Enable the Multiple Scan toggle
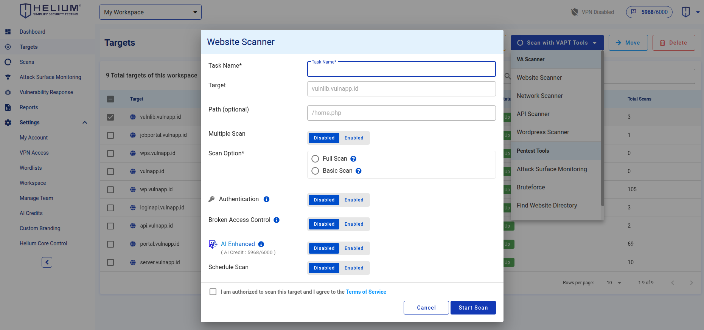The image size is (704, 330). pyautogui.click(x=354, y=138)
